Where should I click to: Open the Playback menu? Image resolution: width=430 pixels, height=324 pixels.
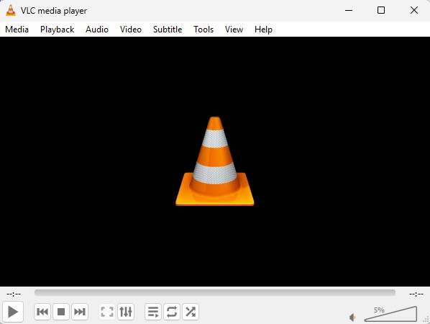(57, 30)
